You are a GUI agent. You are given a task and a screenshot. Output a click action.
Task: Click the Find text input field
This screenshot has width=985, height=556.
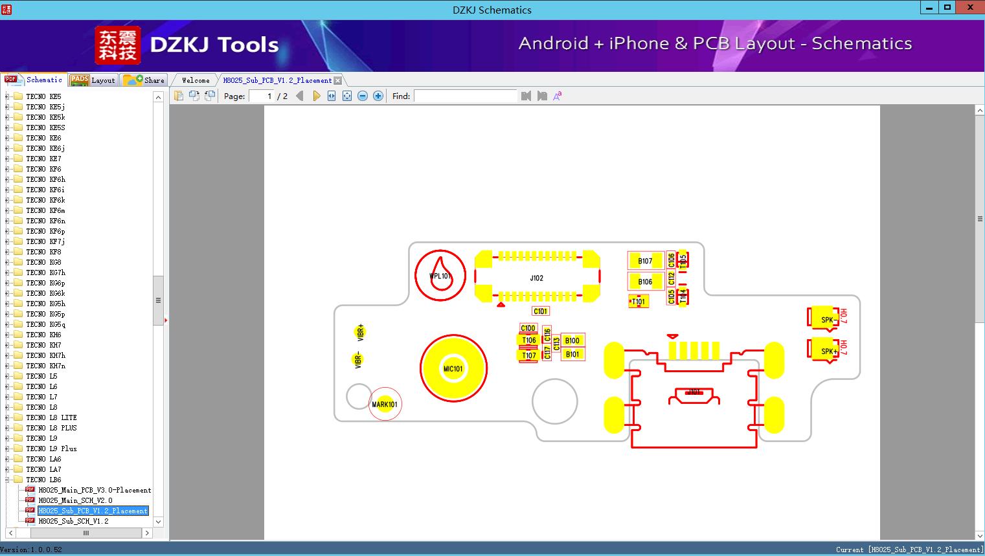click(x=466, y=96)
